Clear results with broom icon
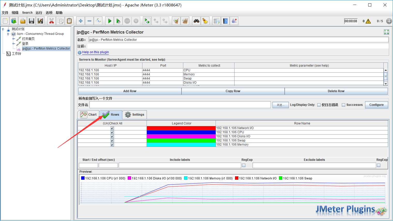The width and height of the screenshot is (393, 221). coord(176,21)
